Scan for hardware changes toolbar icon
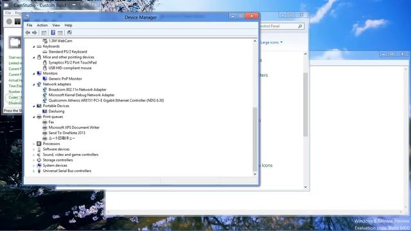 [69, 33]
